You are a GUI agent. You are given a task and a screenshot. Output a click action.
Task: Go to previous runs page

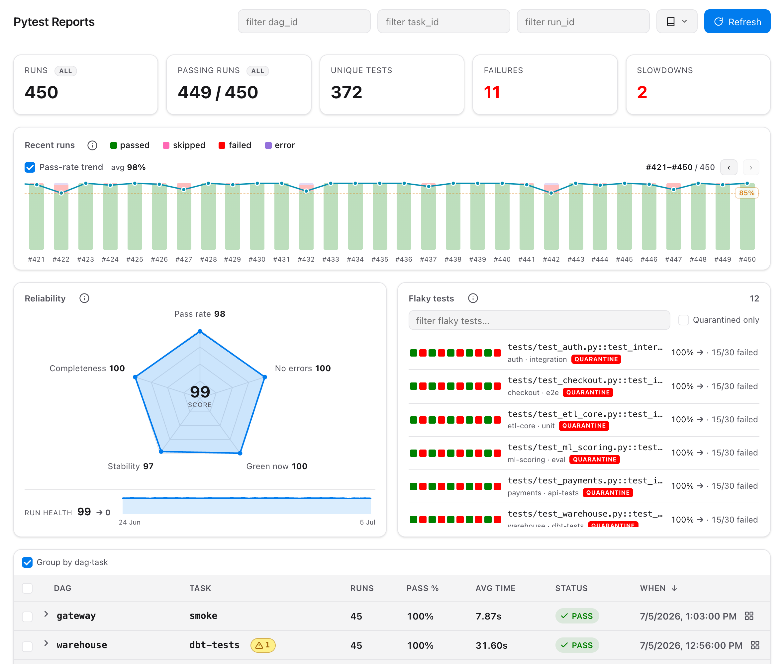pyautogui.click(x=729, y=168)
